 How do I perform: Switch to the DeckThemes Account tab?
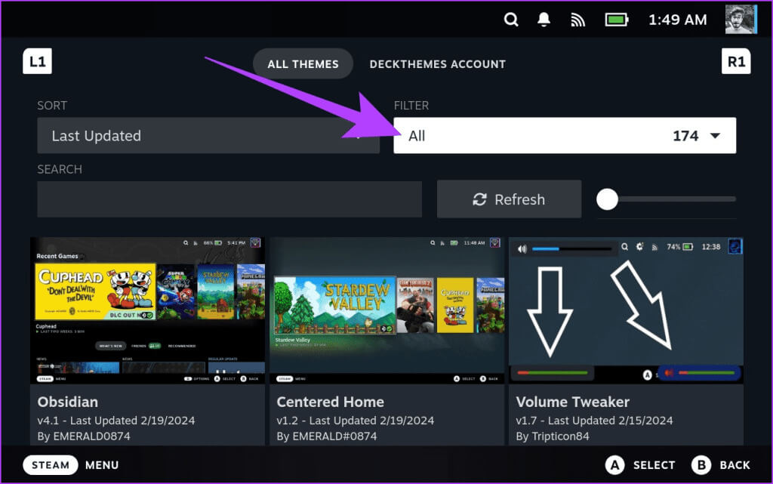437,64
